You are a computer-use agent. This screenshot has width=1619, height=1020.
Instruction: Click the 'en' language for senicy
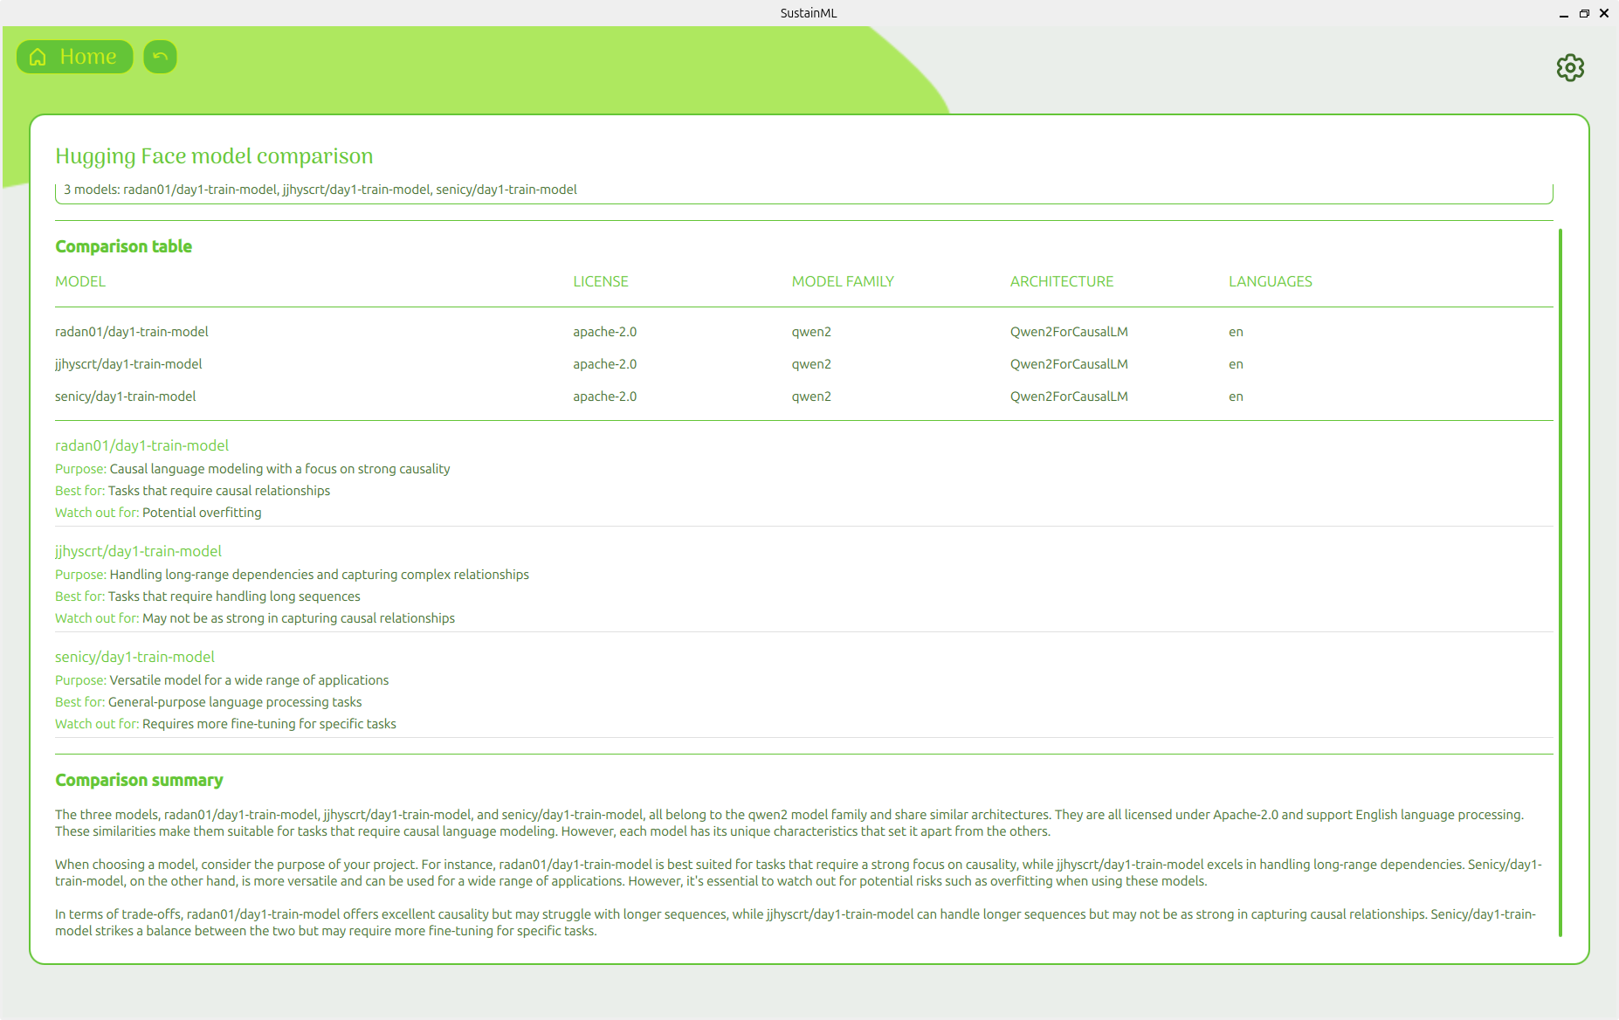[1236, 396]
